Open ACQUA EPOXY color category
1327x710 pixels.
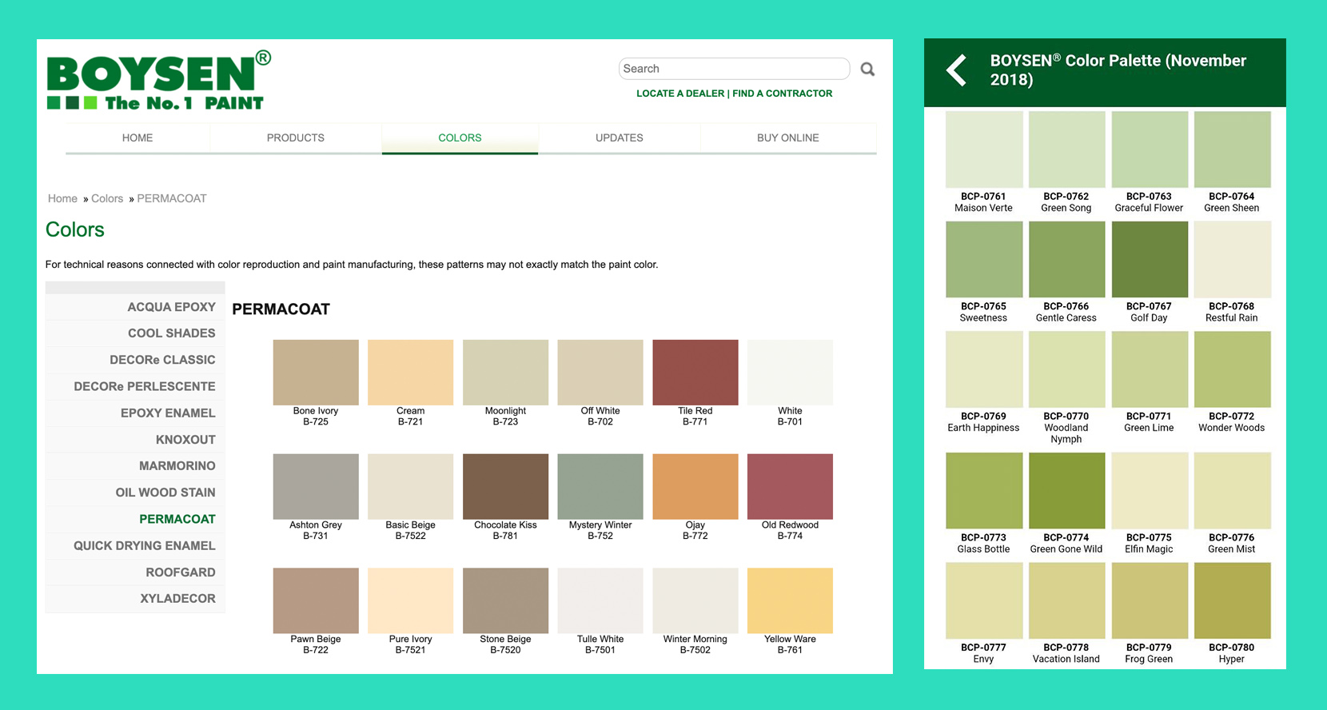click(x=135, y=307)
